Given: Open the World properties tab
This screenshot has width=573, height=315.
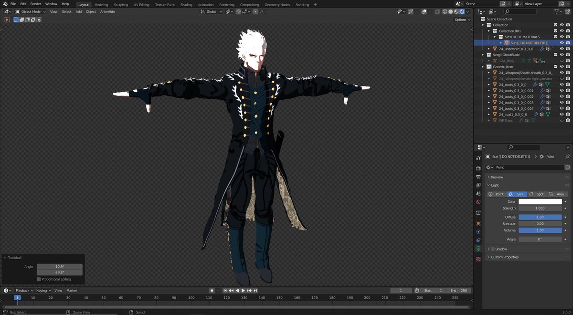Looking at the screenshot, I should click(478, 202).
